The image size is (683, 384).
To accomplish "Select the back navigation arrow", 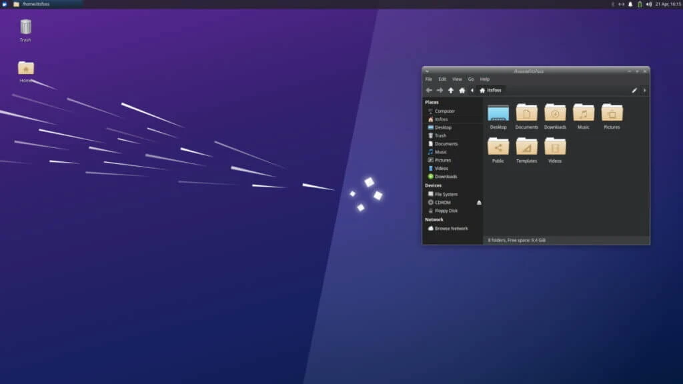I will [x=430, y=90].
